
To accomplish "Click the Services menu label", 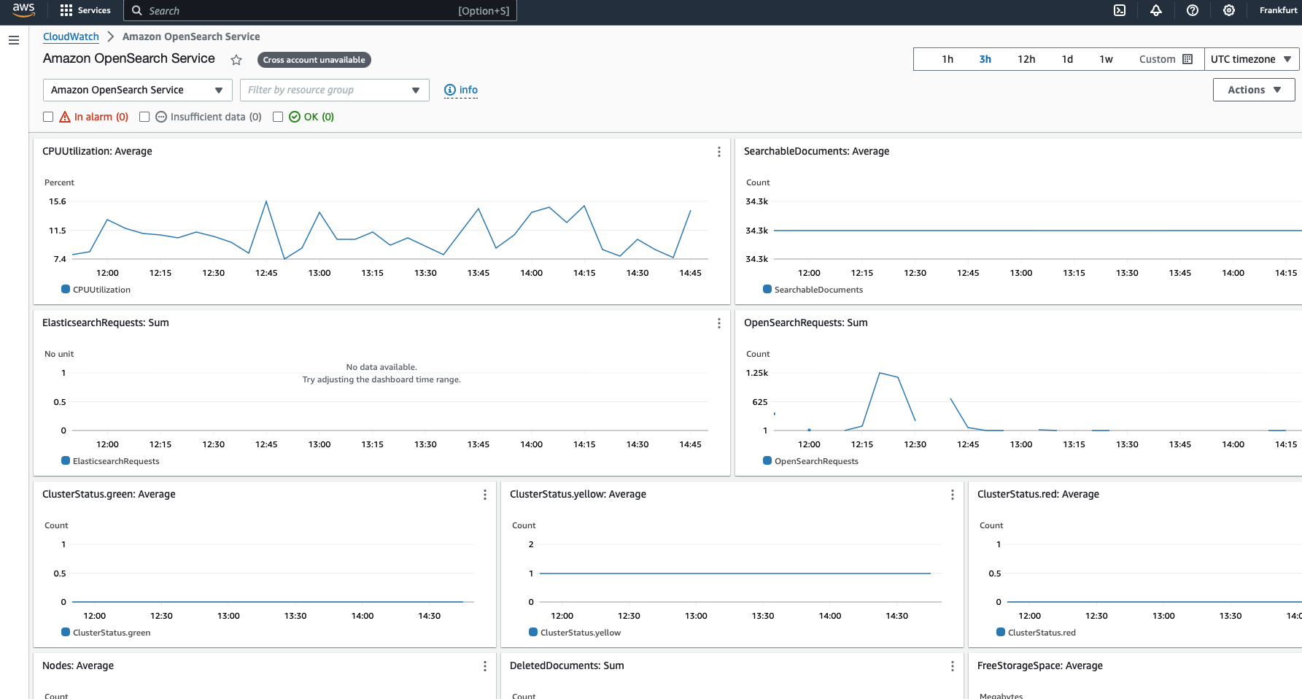I will click(x=94, y=10).
